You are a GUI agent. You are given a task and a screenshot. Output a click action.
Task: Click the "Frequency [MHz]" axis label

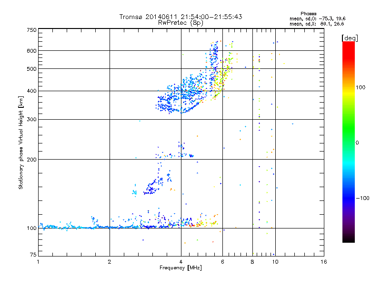180,268
